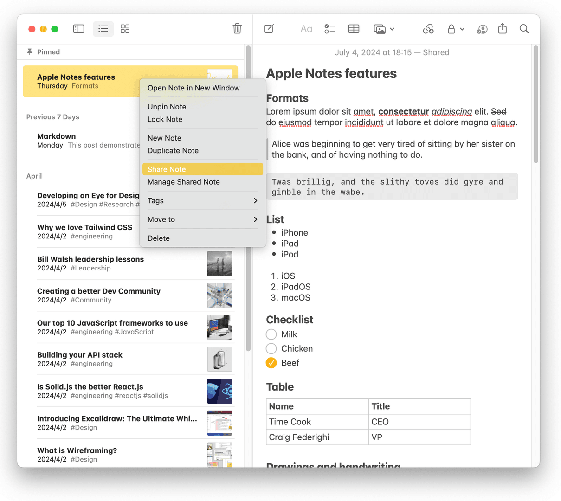
Task: Click the trash delete icon
Action: tap(237, 29)
